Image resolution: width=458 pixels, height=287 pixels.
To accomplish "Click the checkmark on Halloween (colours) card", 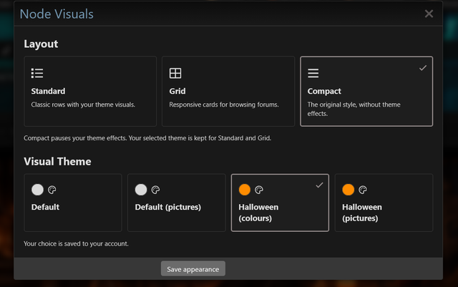I will click(319, 185).
